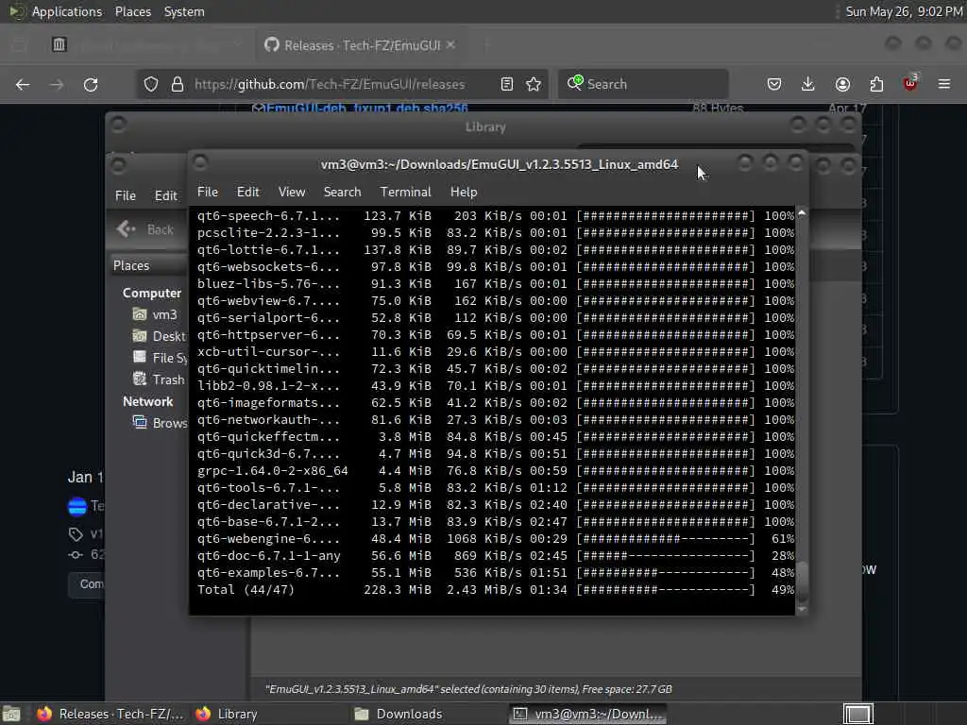
Task: Select Desktop folder in Places sidebar
Action: (x=159, y=336)
